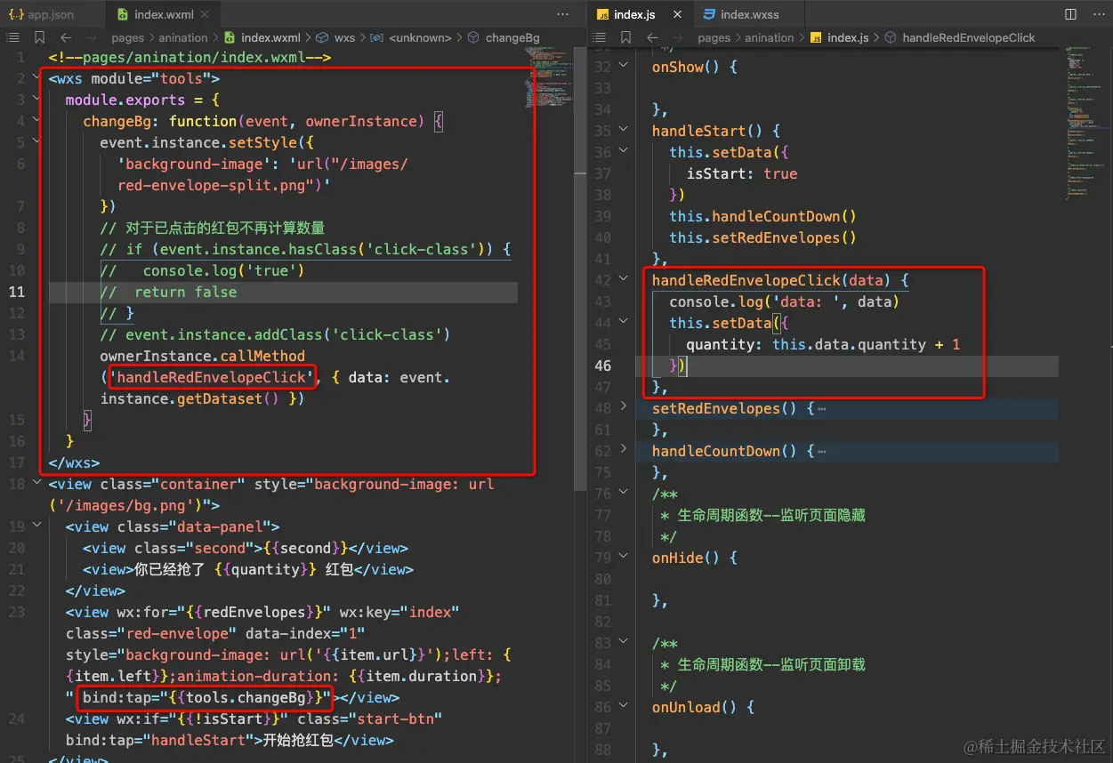The height and width of the screenshot is (763, 1113).
Task: Click 'this.setRedEnvelopes()' on line 40
Action: click(x=763, y=237)
